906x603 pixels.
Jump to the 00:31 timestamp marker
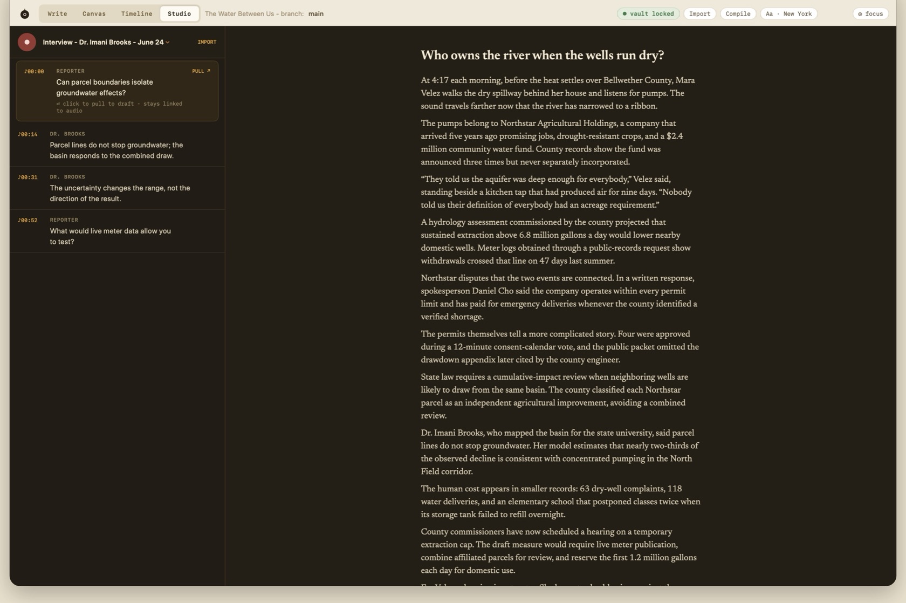(x=28, y=177)
